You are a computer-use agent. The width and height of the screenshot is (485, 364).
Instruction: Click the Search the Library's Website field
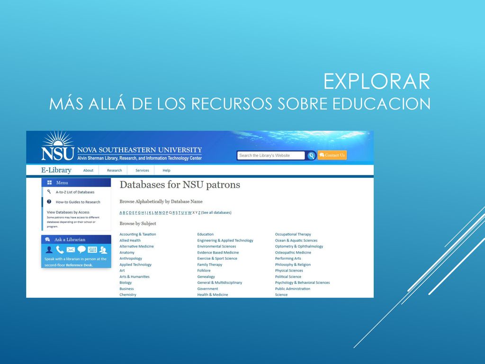point(271,155)
